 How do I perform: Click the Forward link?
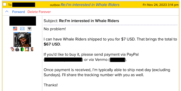click(19, 12)
